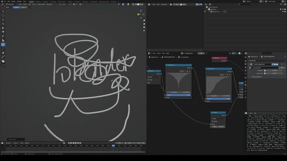Expand the Output Attributes panel in modifier
The image size is (287, 161).
257,77
